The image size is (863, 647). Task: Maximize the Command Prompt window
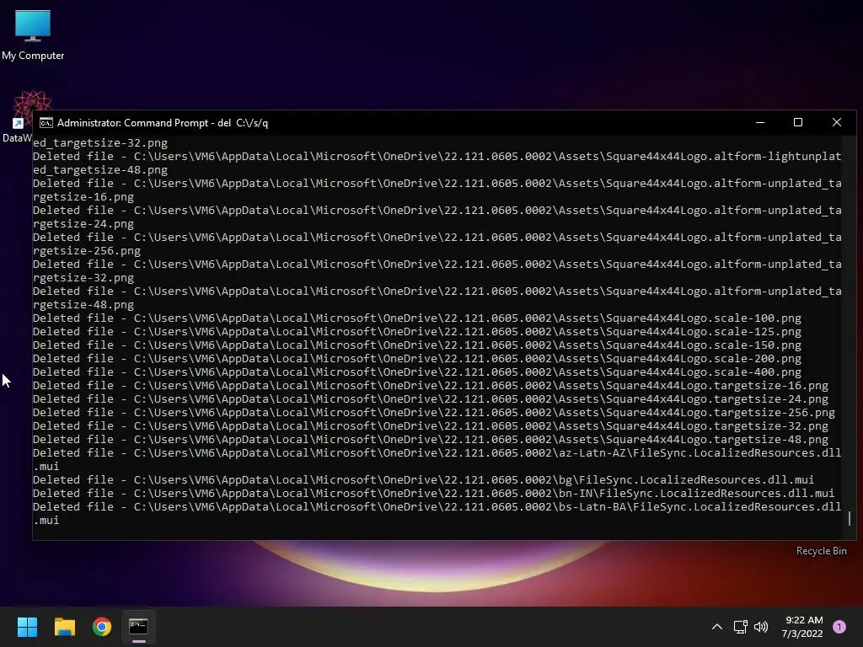[798, 123]
